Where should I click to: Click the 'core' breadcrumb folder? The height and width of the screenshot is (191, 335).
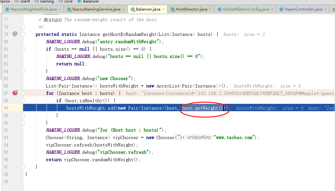point(68,2)
